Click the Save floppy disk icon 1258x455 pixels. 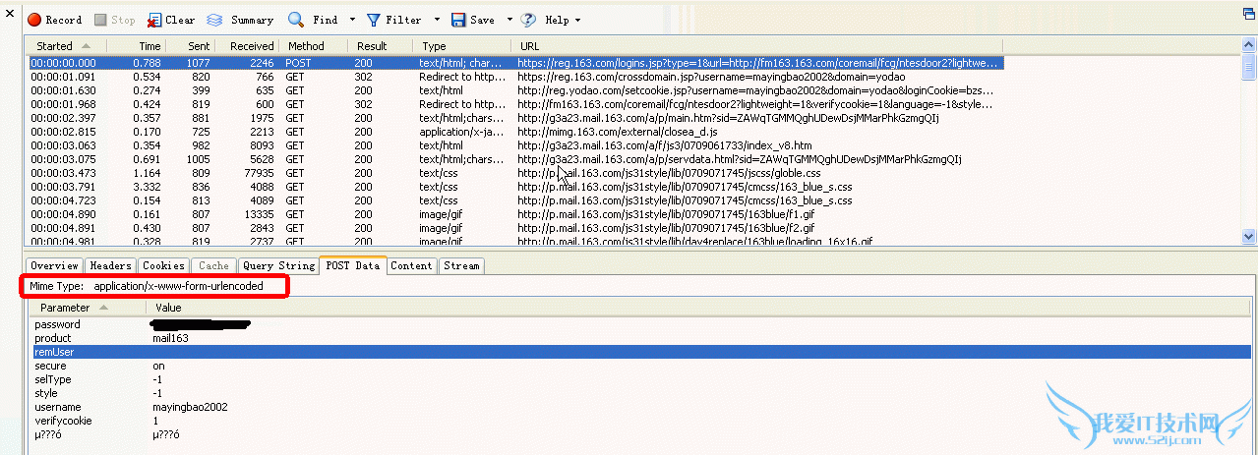458,20
